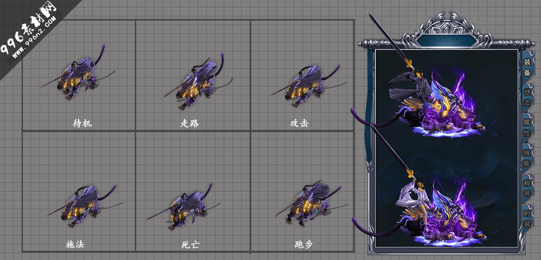Click the 死亡 label text
The height and width of the screenshot is (260, 541).
tap(190, 244)
